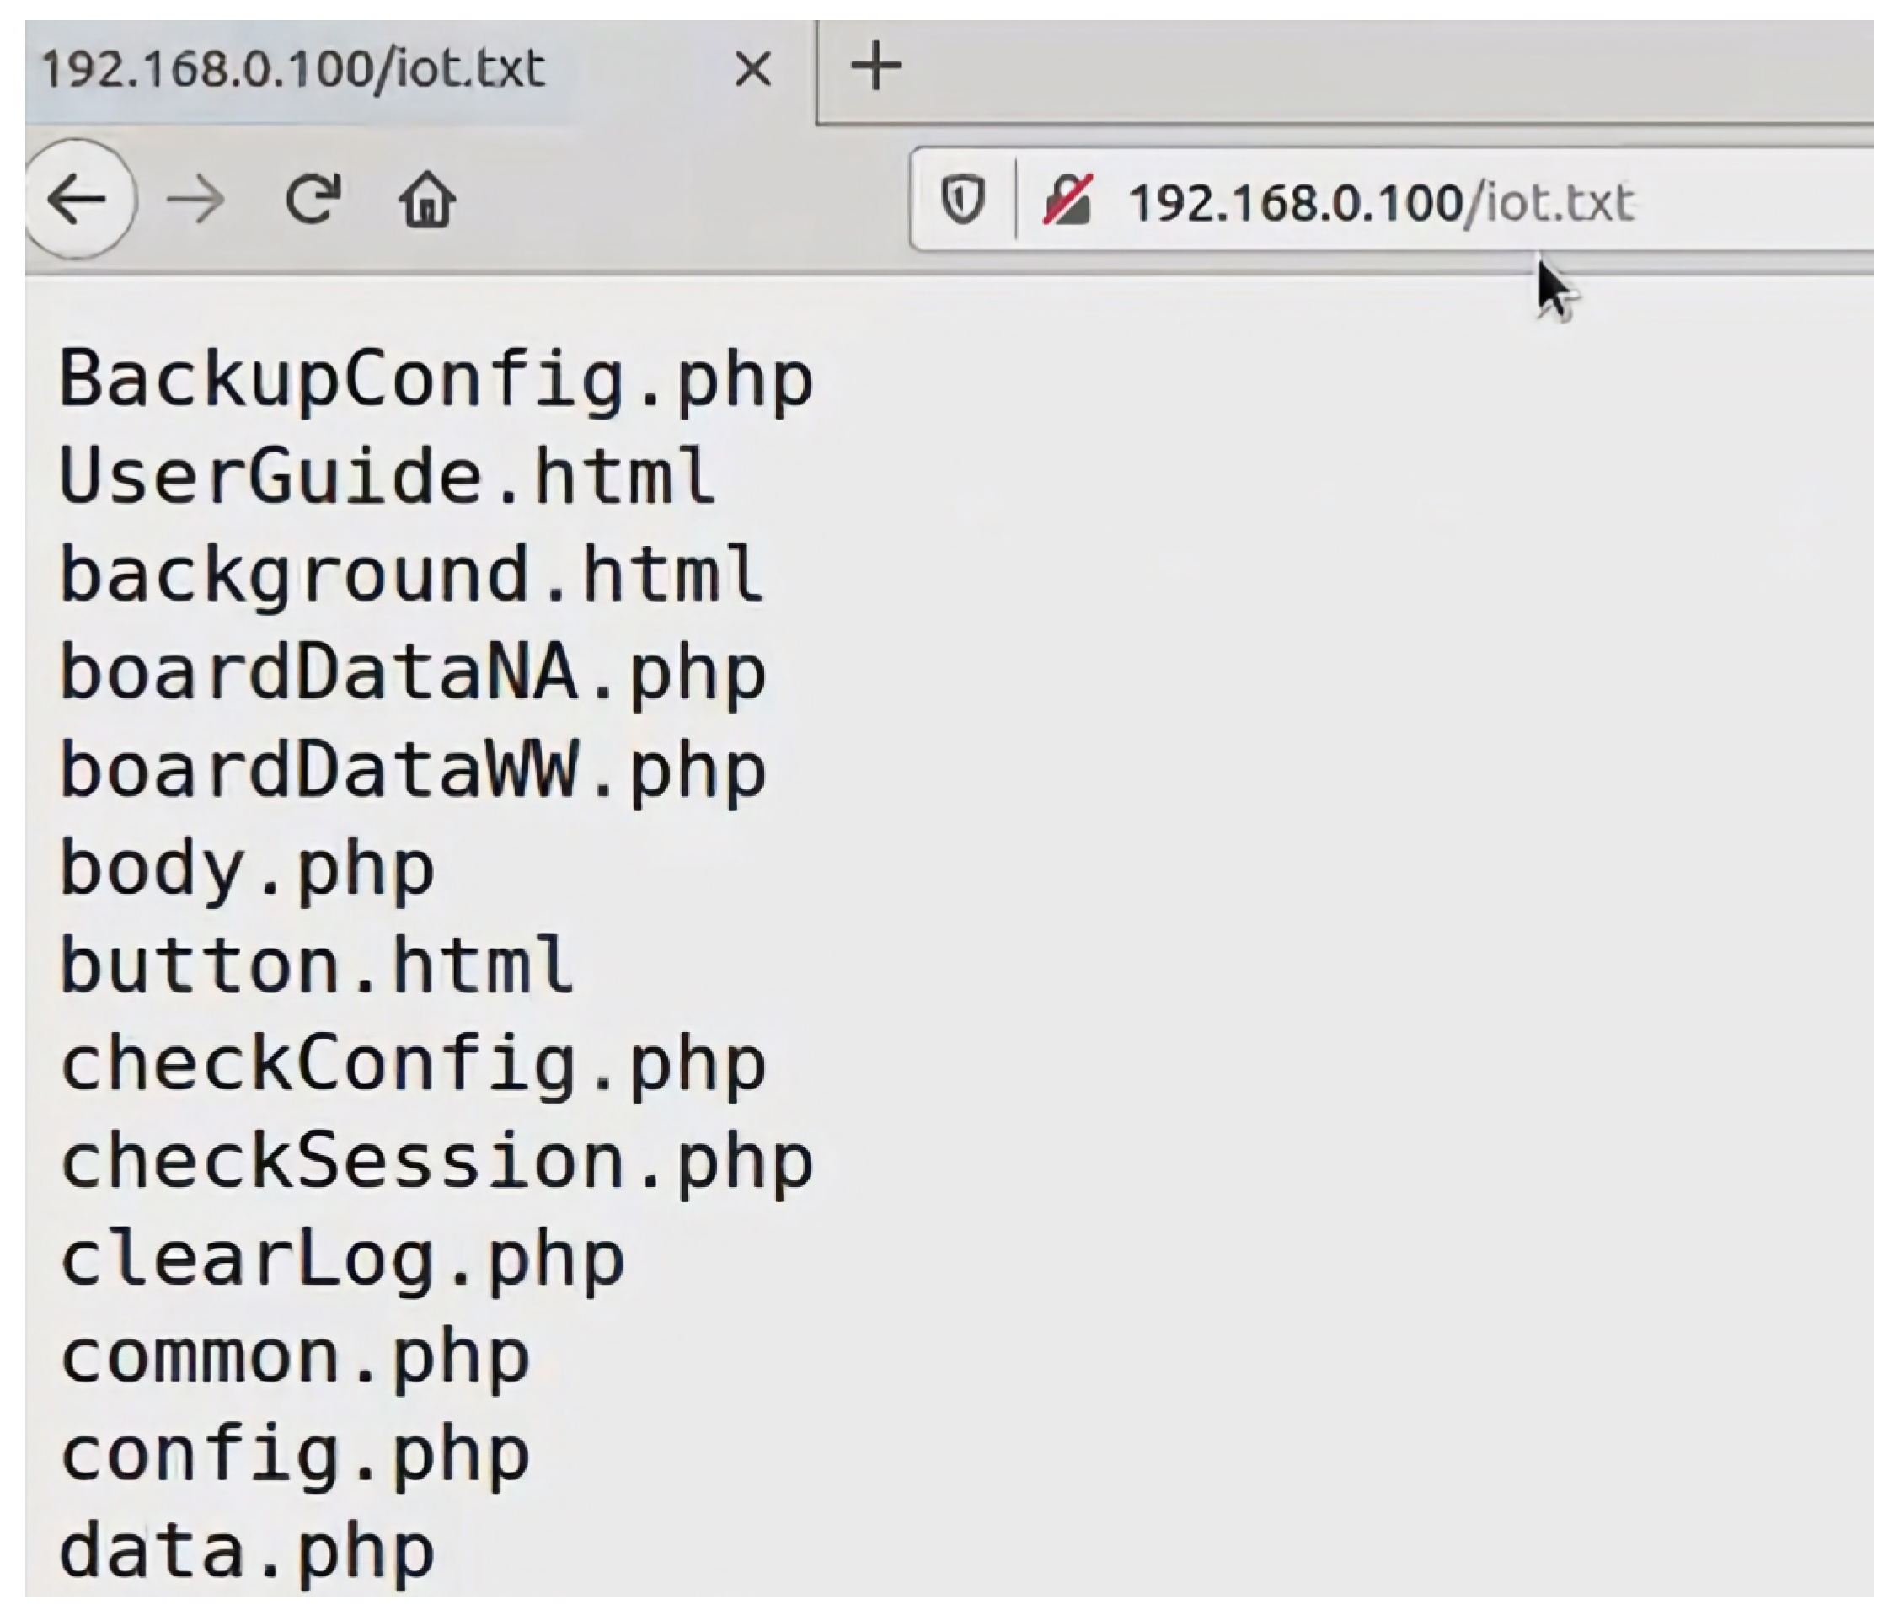Screen dimensions: 1894x1615
Task: Select the 192.168.0.100/iot.txt tab
Action: point(292,69)
